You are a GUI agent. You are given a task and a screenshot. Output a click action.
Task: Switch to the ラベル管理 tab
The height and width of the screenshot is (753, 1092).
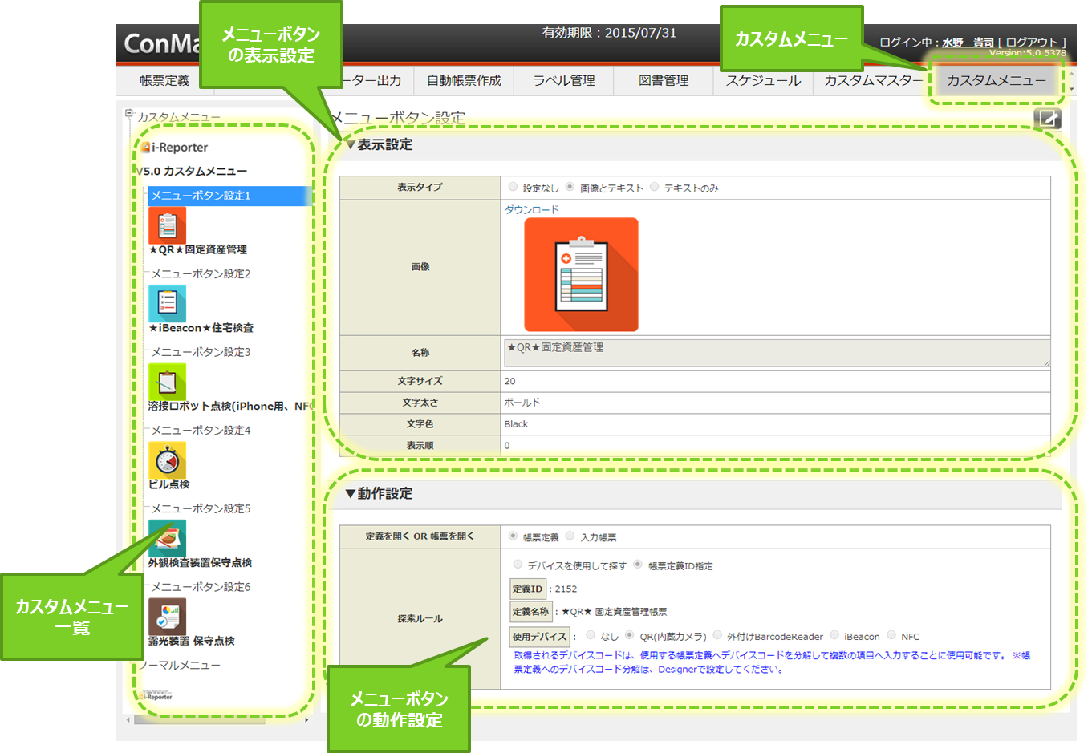tap(564, 80)
